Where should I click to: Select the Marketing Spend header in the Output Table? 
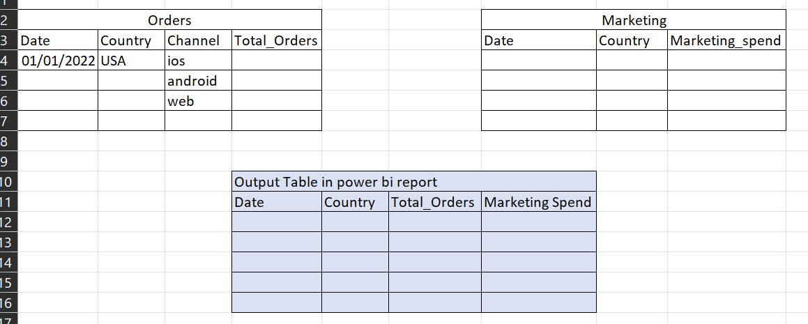point(539,201)
